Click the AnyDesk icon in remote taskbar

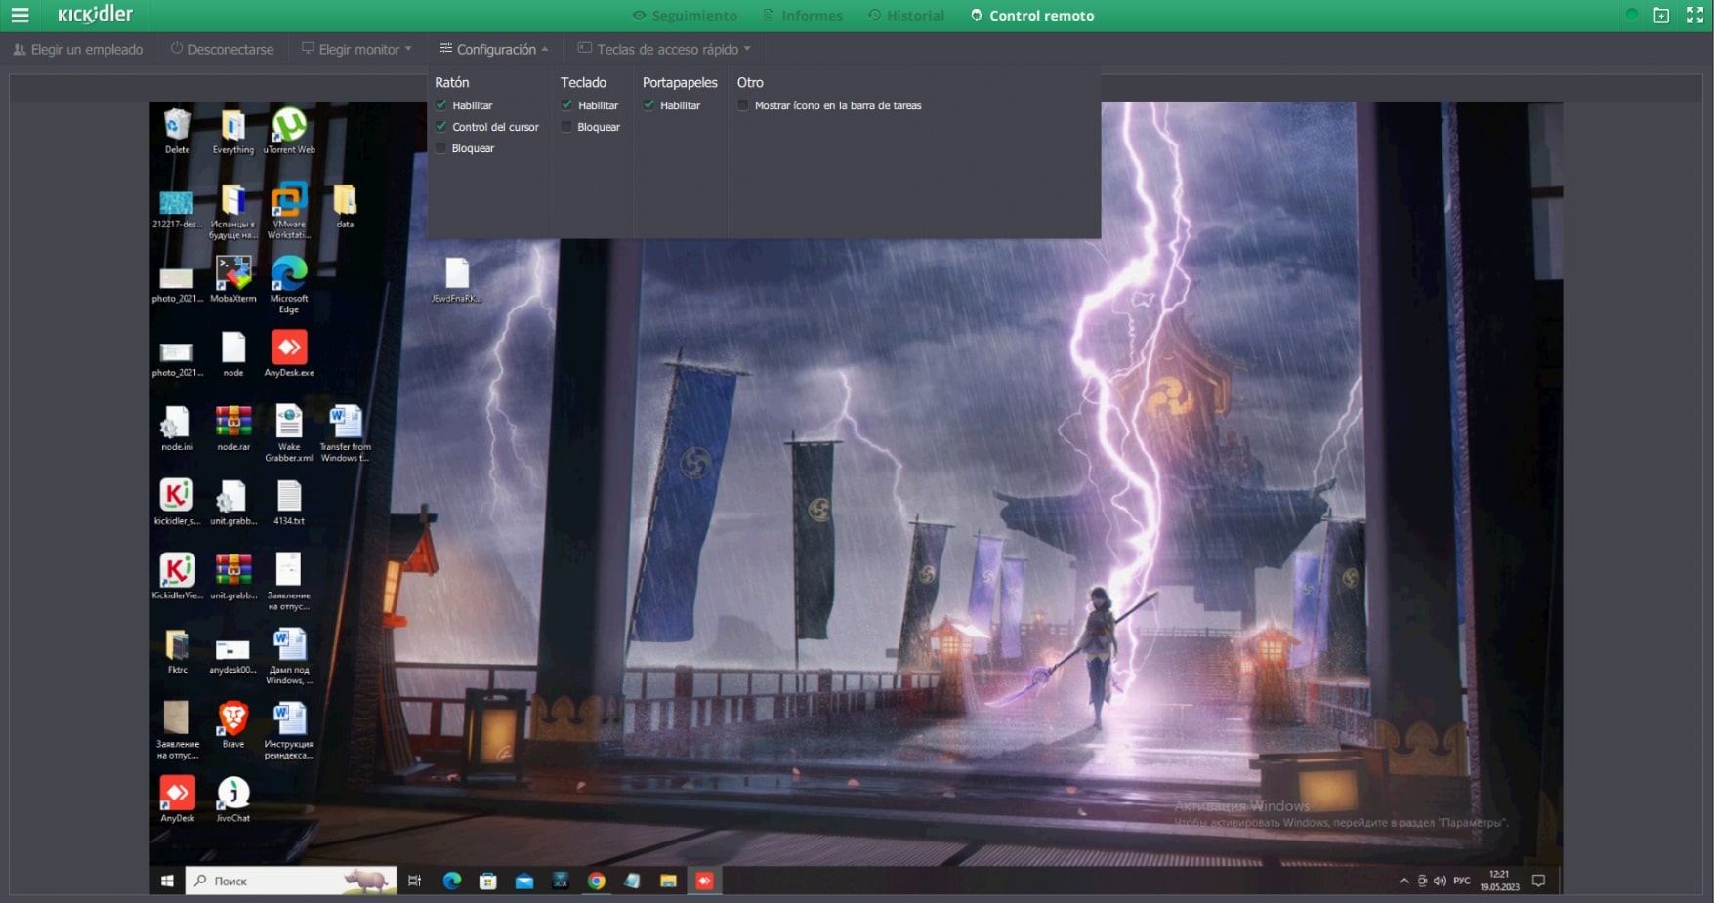tap(704, 881)
